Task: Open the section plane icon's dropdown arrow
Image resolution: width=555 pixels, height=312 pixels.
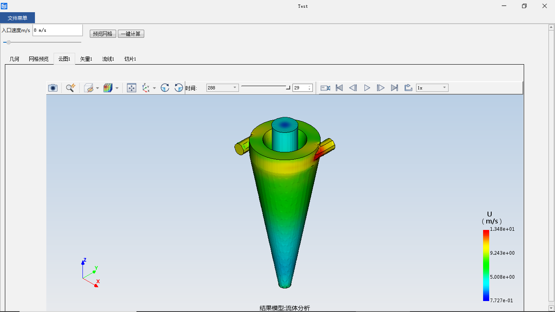Action: (x=98, y=88)
